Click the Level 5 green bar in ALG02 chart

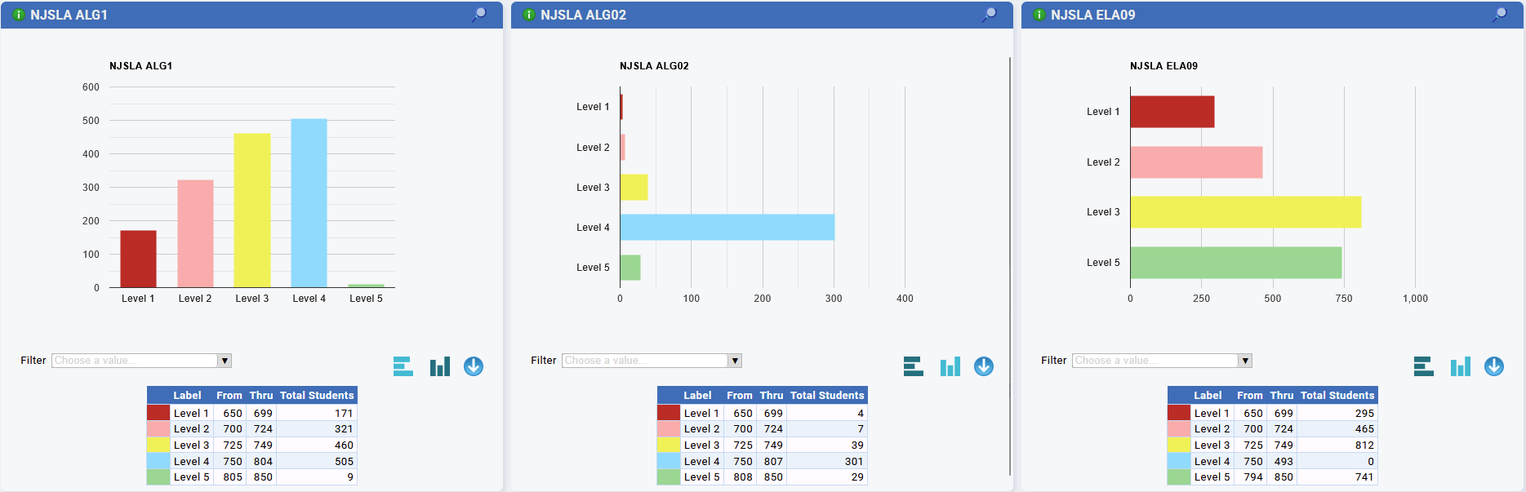630,267
